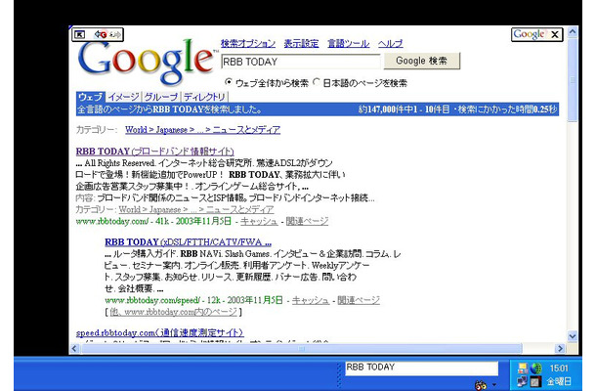Open 表示設定 link
Viewport: 596px width, 391px height.
click(302, 43)
